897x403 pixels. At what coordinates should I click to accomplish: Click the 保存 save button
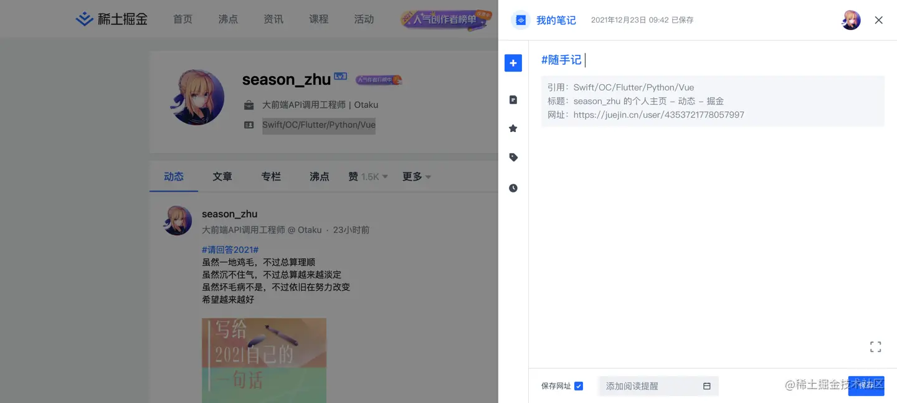(866, 386)
